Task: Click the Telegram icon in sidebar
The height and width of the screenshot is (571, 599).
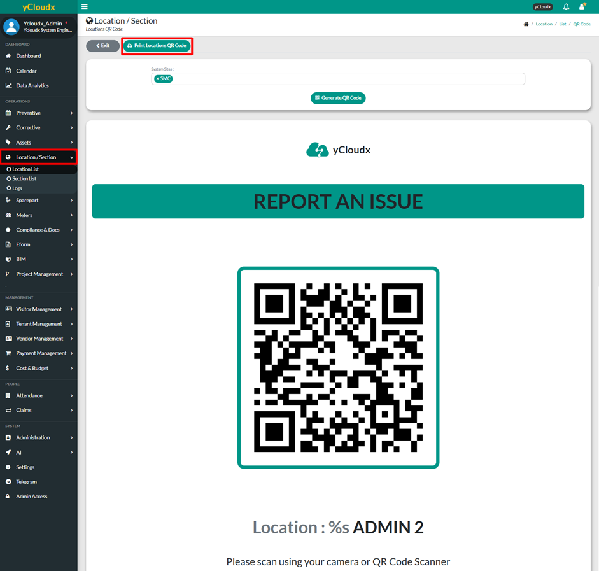Action: [x=8, y=482]
